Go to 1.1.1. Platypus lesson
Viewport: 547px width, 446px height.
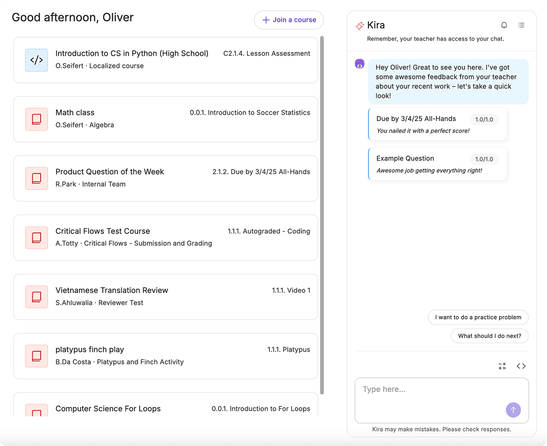point(289,350)
